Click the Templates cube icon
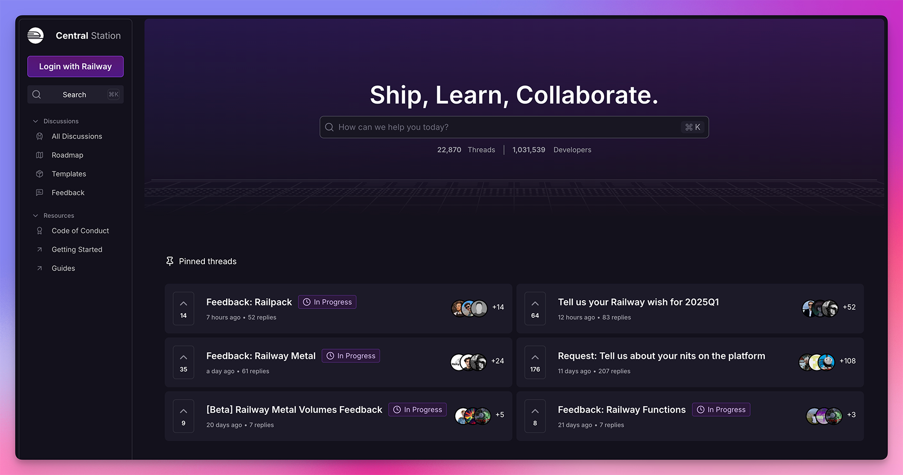Screen dimensions: 903x475 [40, 174]
